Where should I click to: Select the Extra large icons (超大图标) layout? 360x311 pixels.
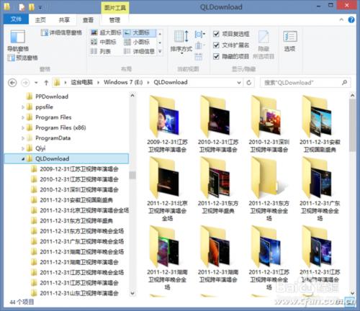pos(106,33)
